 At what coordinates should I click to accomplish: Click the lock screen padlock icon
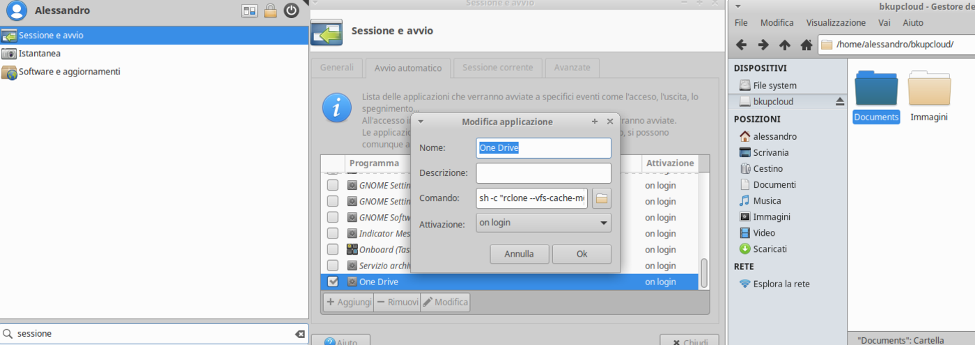[x=270, y=10]
